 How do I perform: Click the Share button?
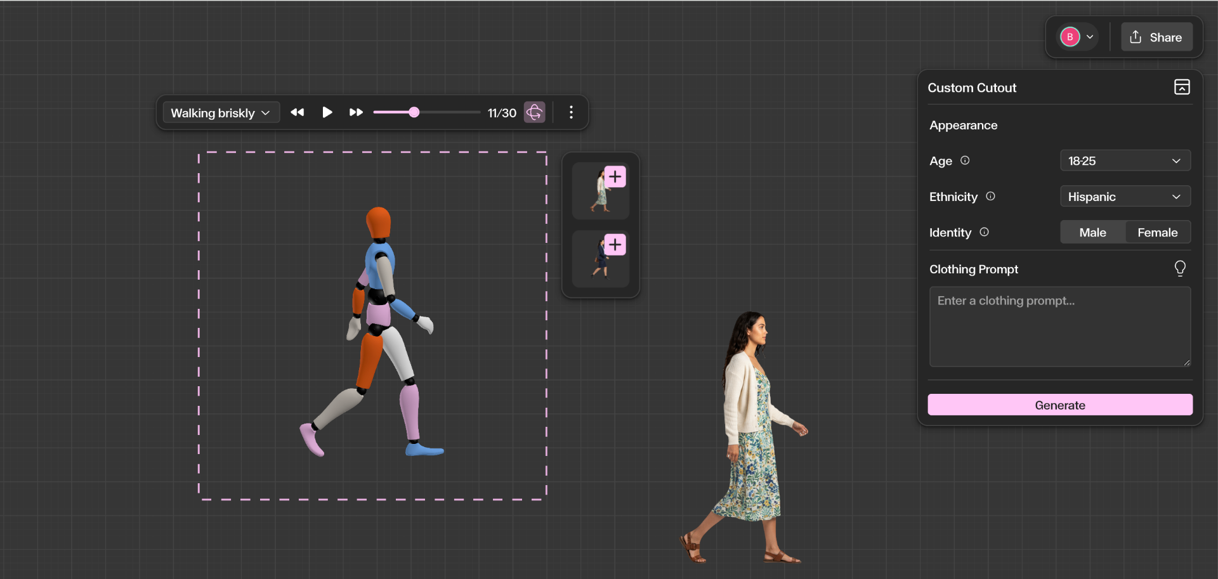tap(1156, 37)
